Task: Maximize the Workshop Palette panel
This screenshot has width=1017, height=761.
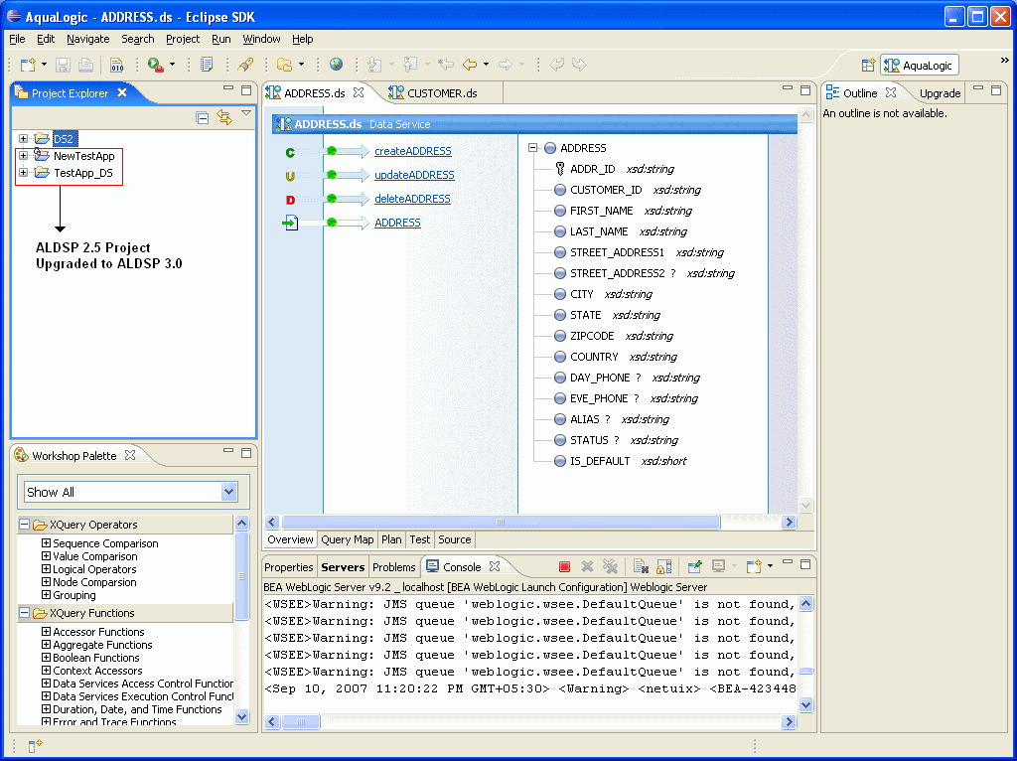Action: pos(246,452)
